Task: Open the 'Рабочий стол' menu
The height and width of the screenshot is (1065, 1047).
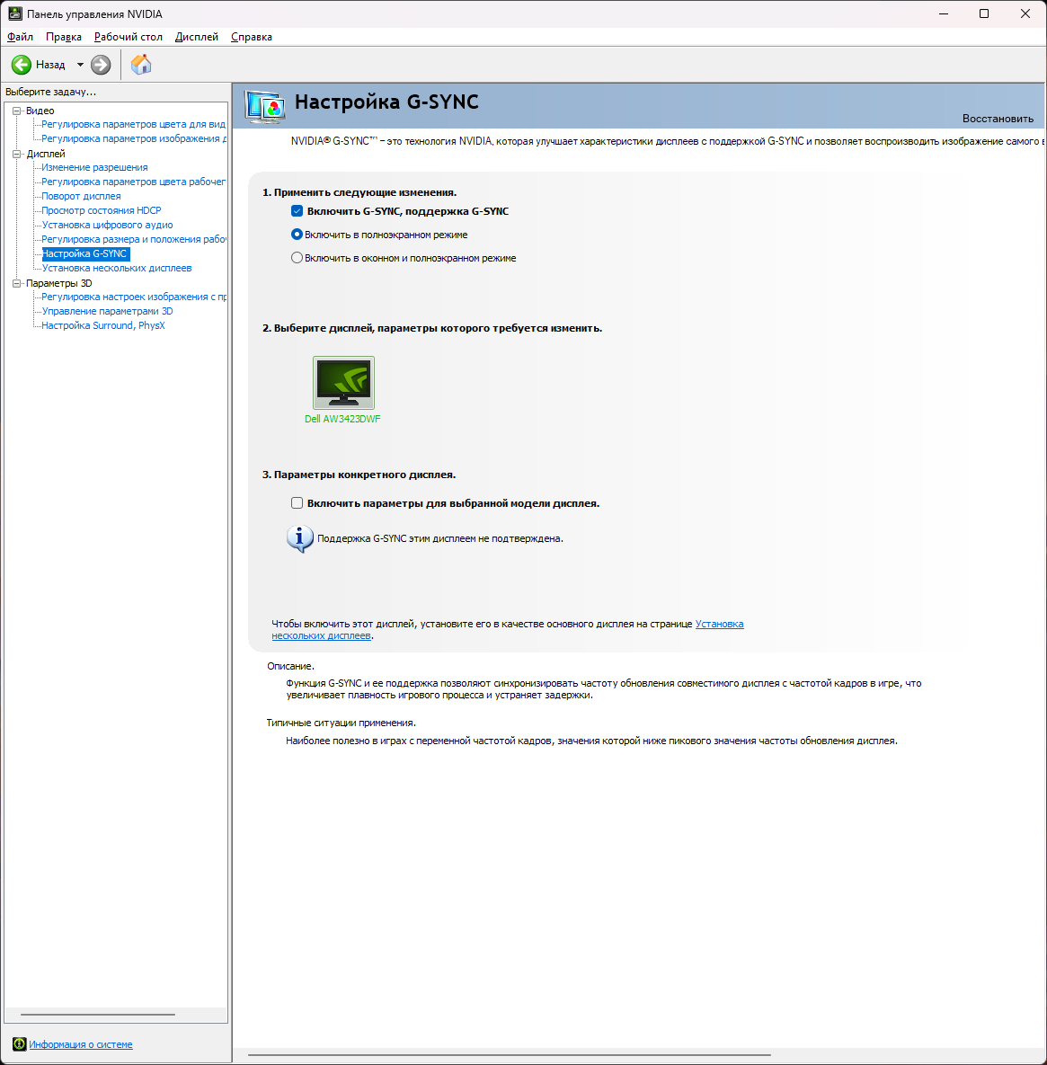Action: (129, 37)
